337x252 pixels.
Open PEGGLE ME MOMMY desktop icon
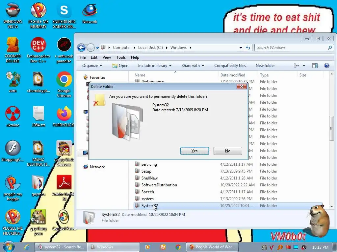tap(38, 15)
